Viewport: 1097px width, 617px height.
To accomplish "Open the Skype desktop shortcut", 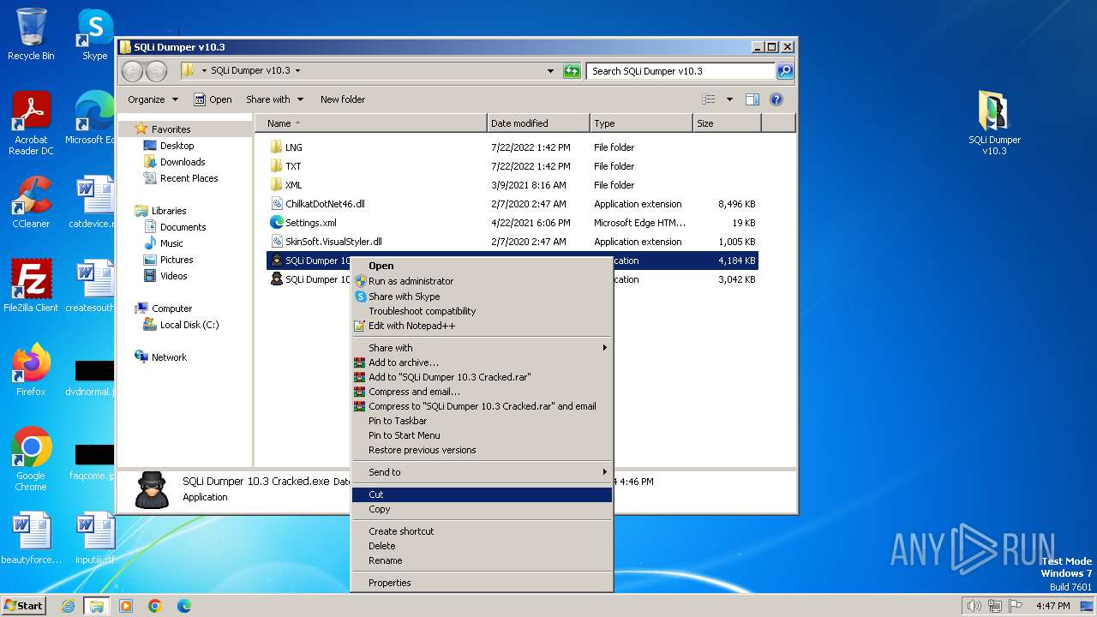I will (x=94, y=34).
